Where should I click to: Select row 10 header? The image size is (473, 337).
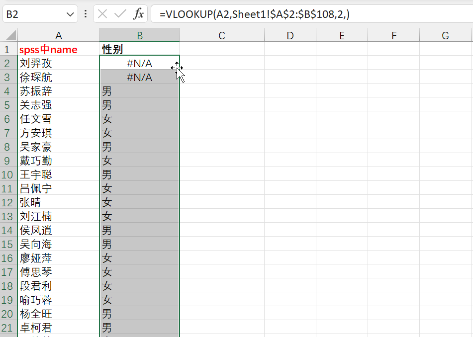point(7,174)
